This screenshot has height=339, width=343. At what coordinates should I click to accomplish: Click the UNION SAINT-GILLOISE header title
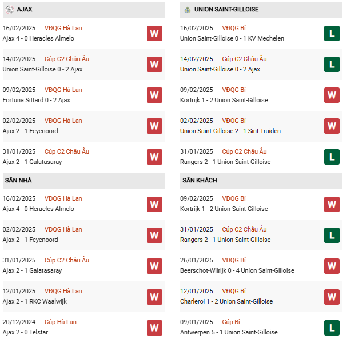[226, 9]
